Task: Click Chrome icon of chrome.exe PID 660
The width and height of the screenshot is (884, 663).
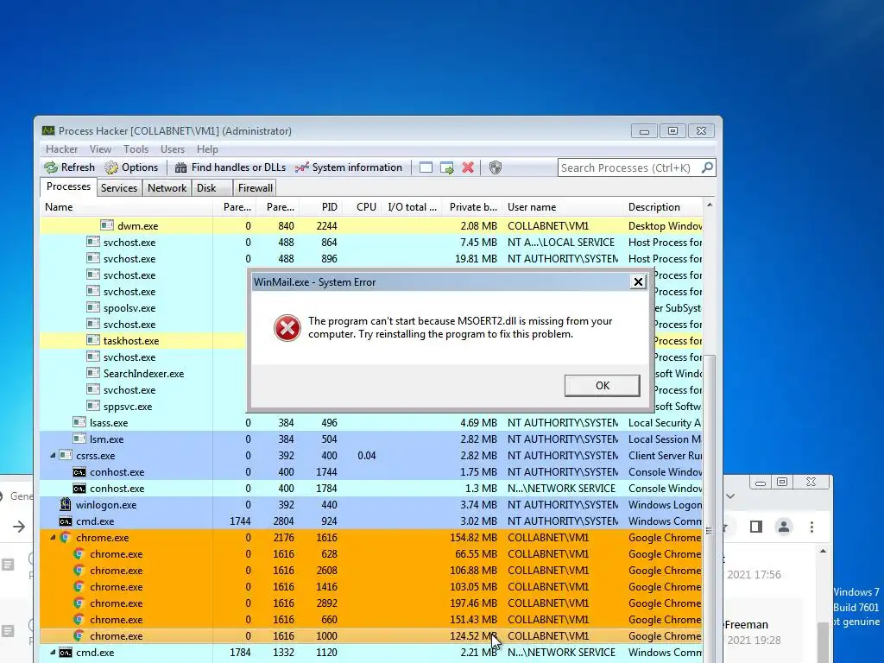Action: [x=79, y=620]
